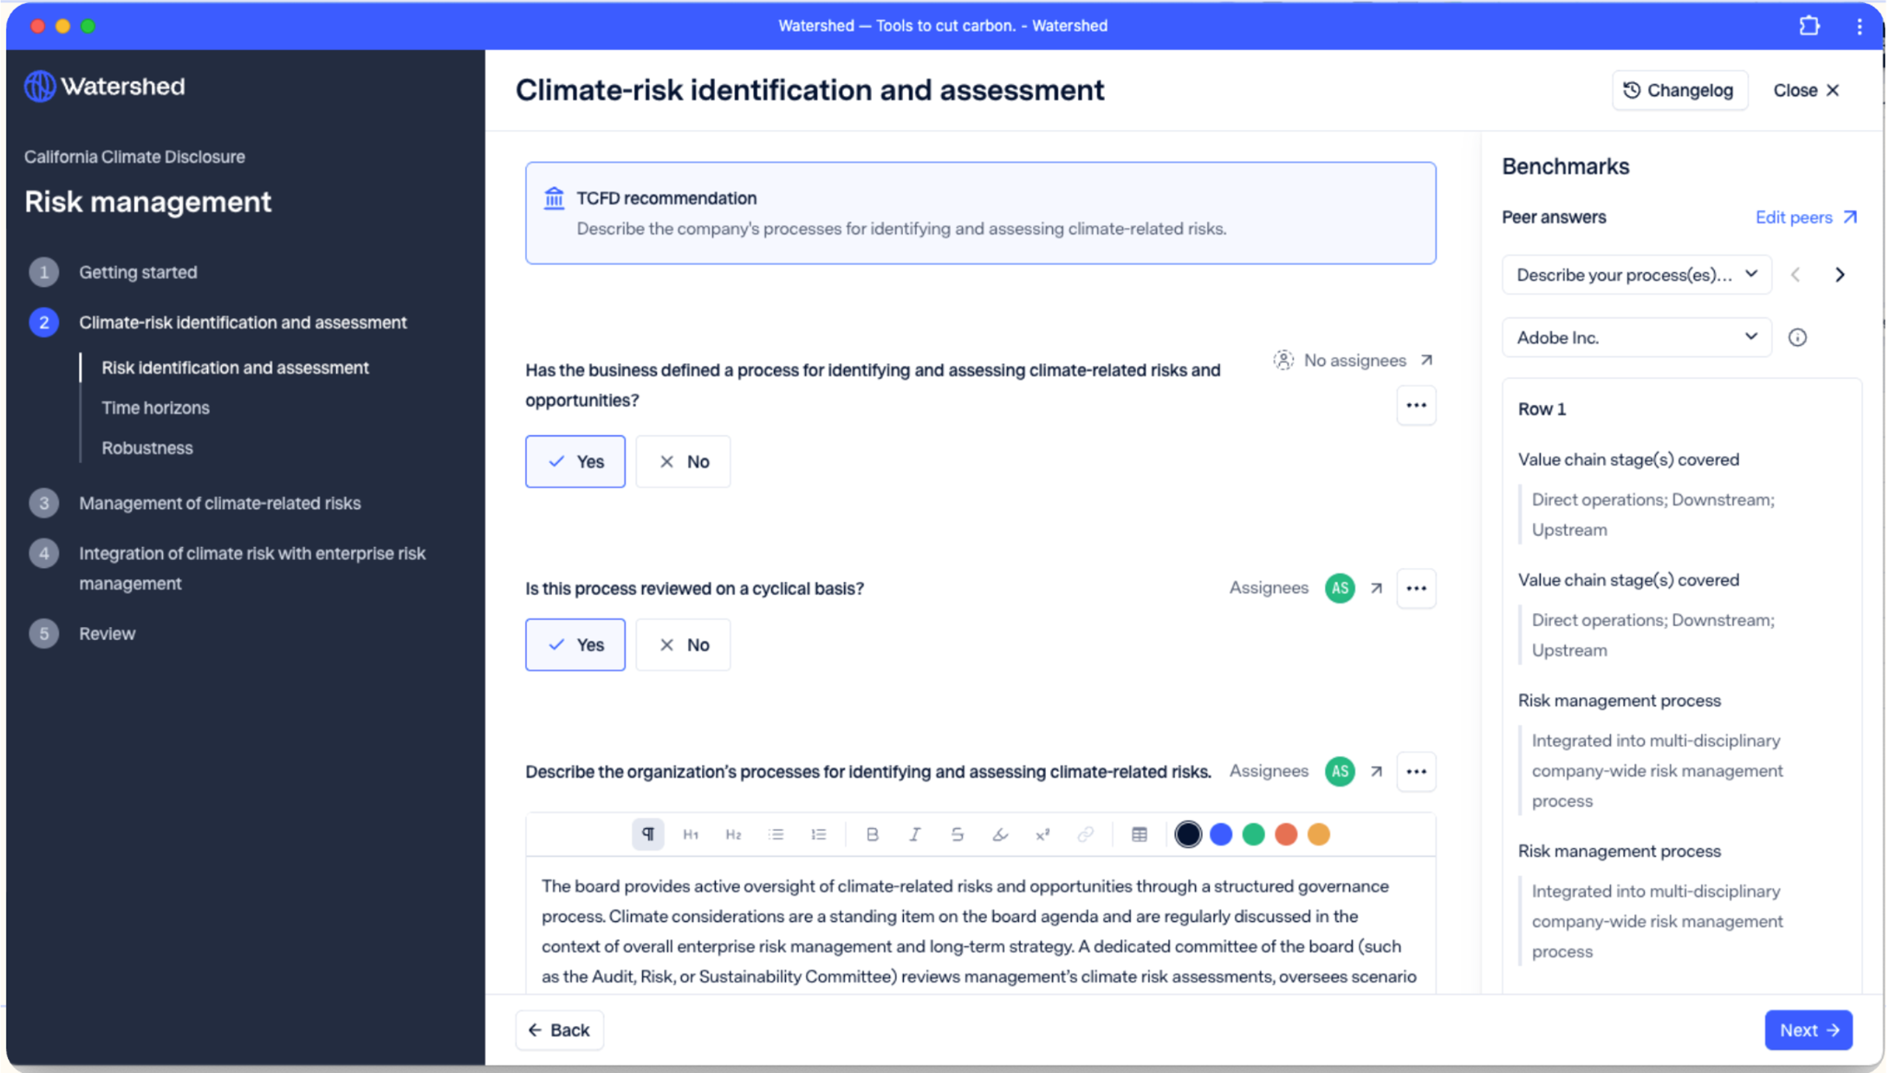The width and height of the screenshot is (1887, 1073).
Task: Open the Adobe Inc. peer dropdown
Action: coord(1636,338)
